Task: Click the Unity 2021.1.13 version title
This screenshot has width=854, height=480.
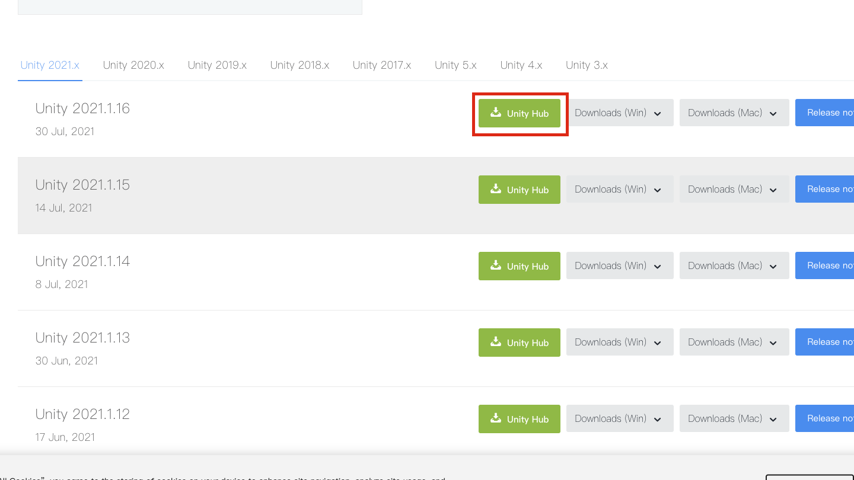Action: (82, 338)
